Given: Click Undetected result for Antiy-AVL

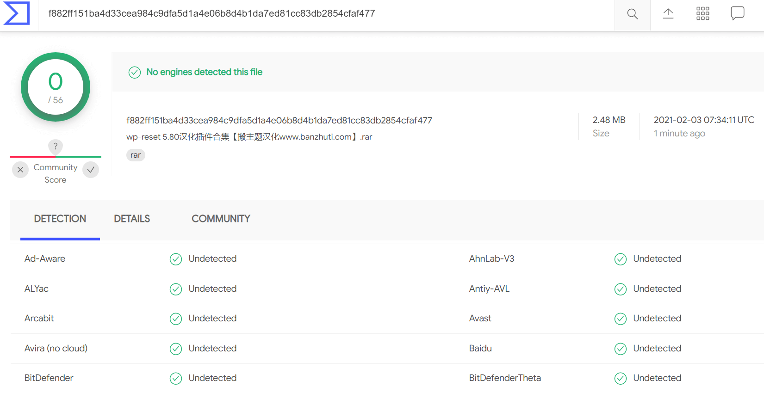Looking at the screenshot, I should tap(657, 289).
